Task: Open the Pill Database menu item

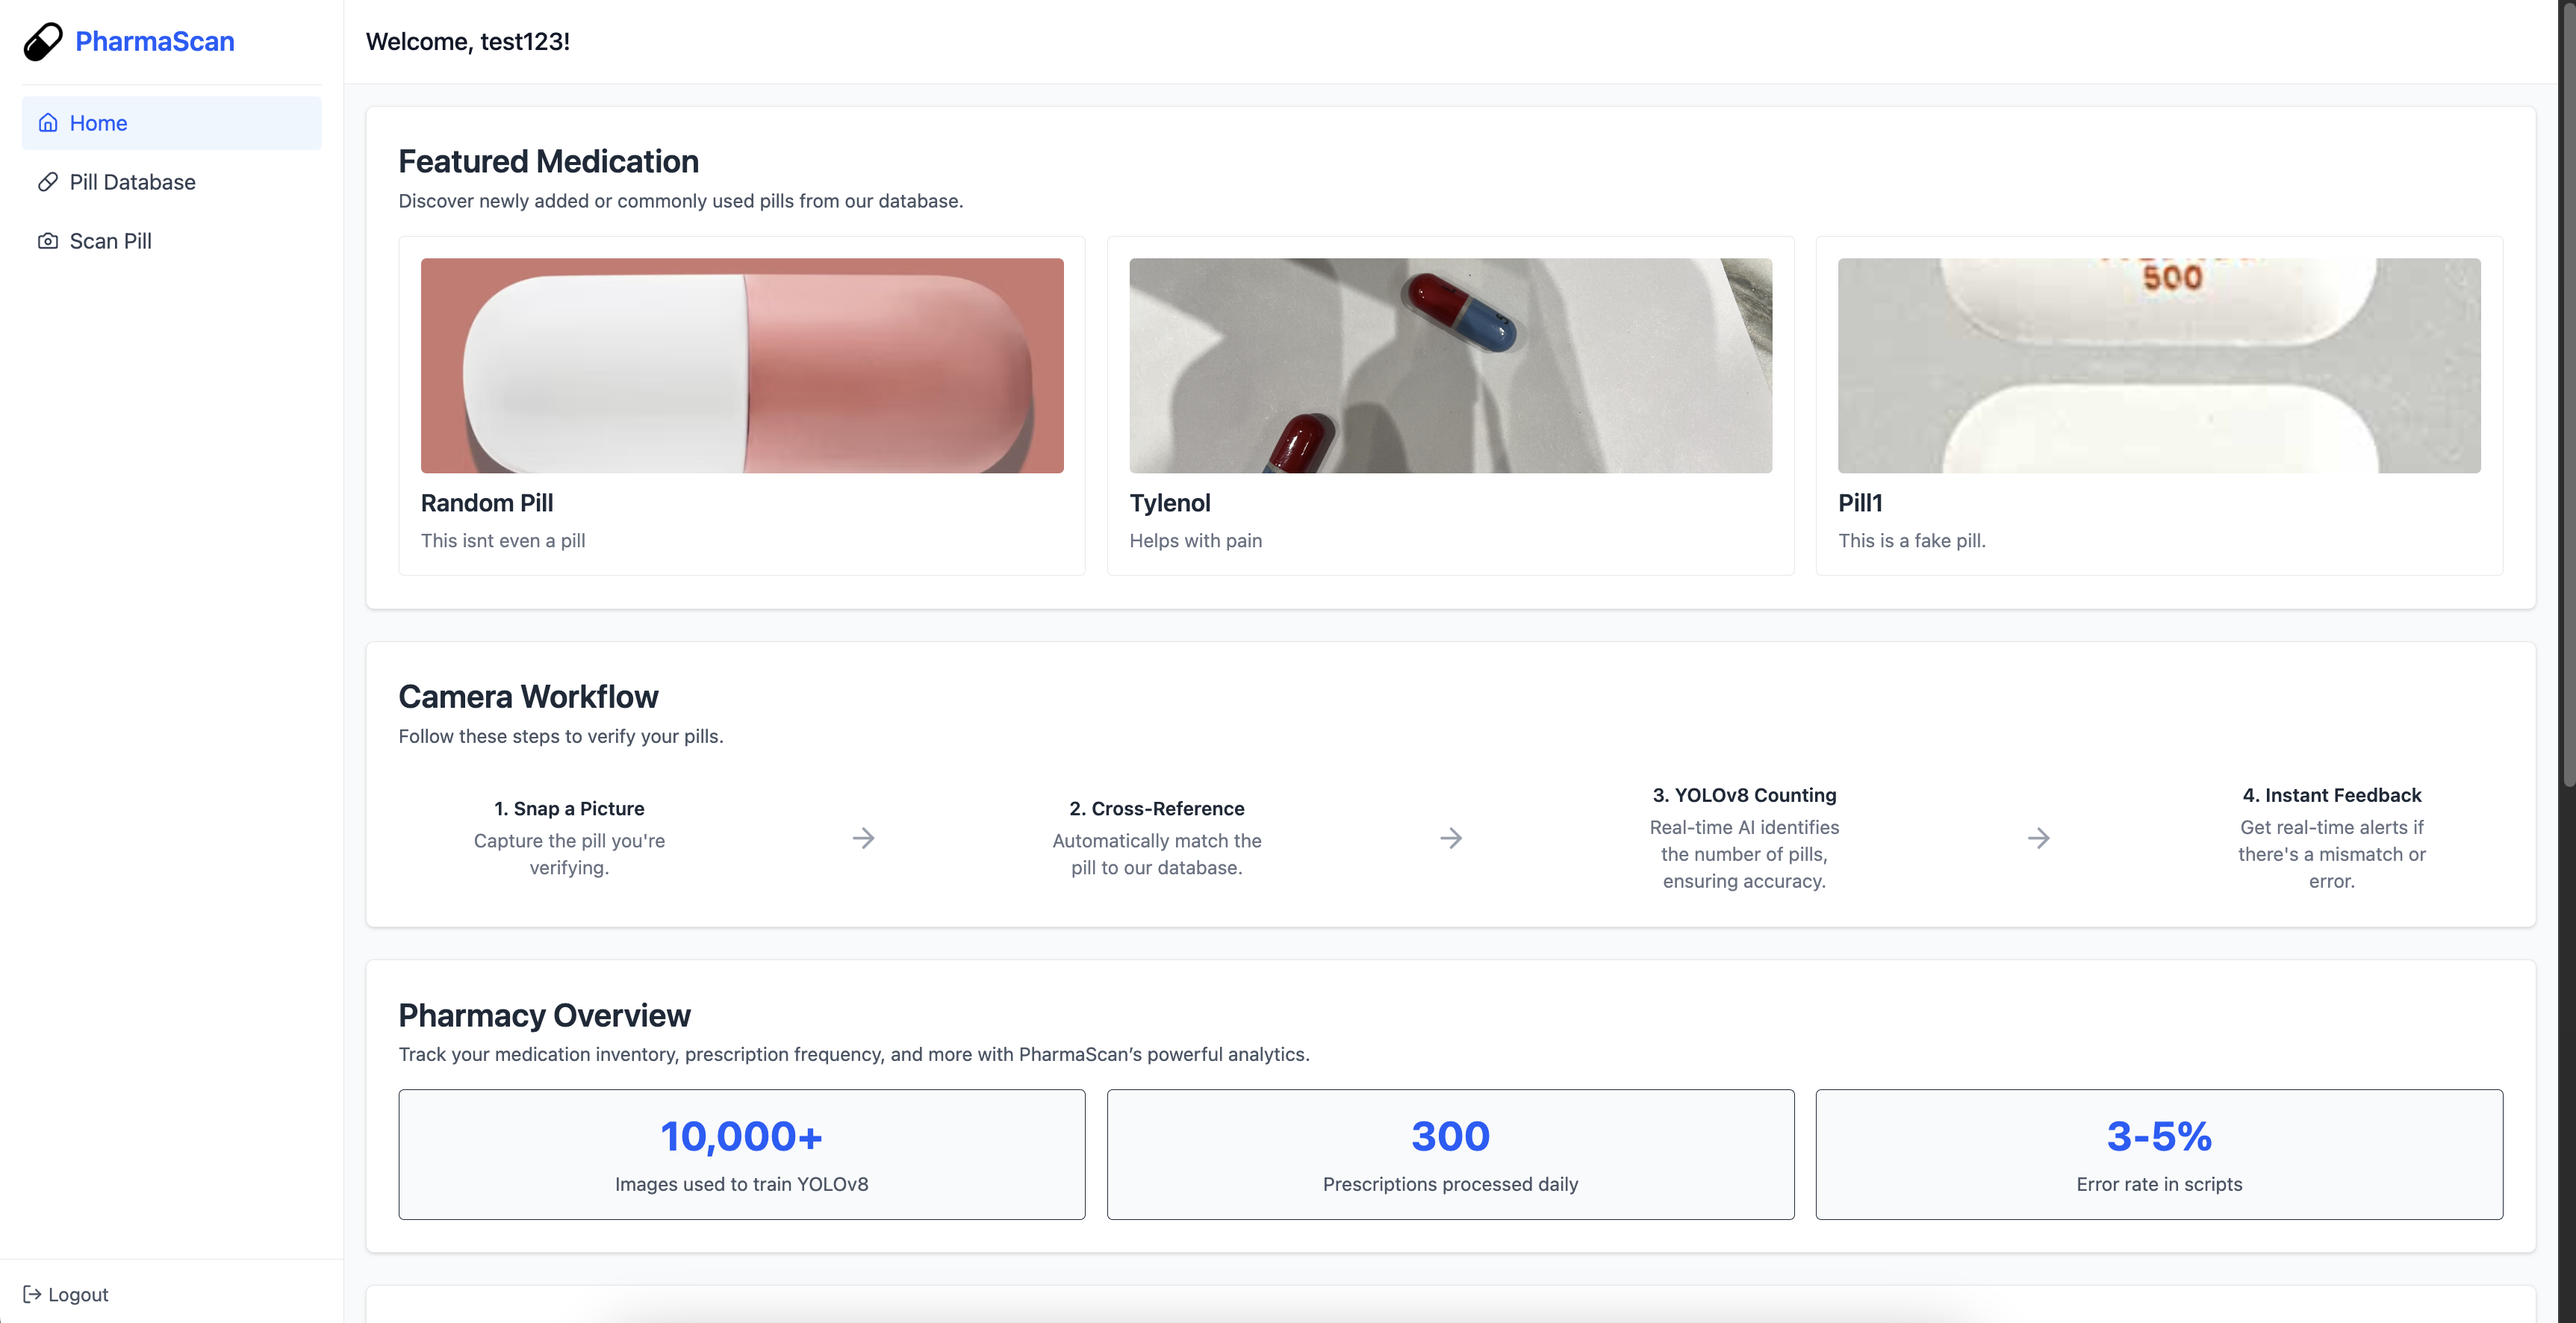Action: coord(132,182)
